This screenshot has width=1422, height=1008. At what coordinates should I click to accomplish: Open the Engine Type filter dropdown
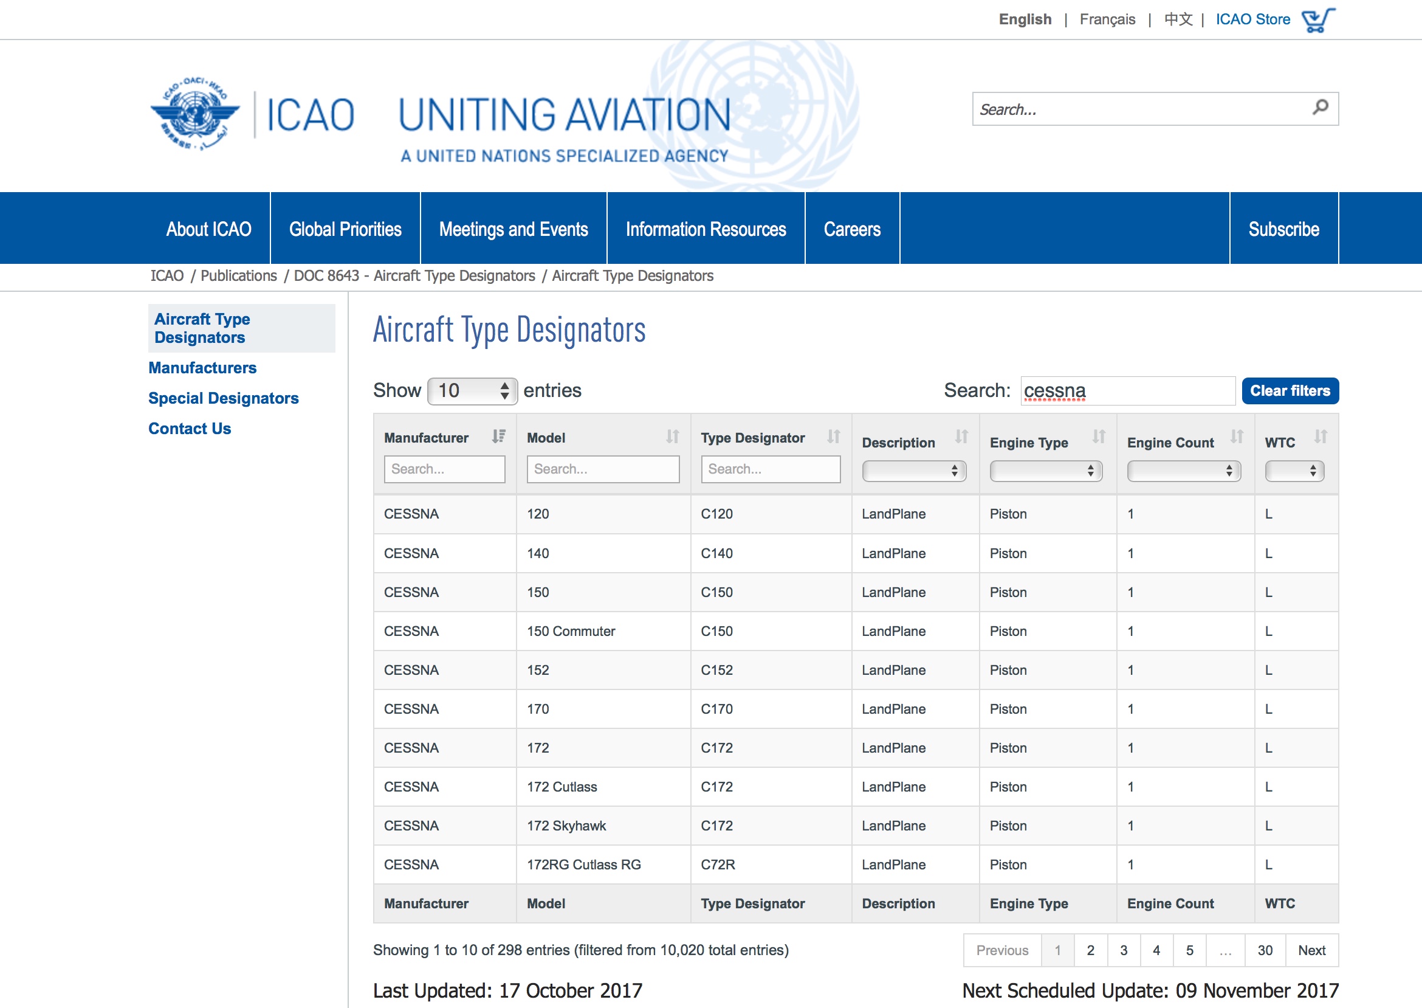click(1045, 471)
